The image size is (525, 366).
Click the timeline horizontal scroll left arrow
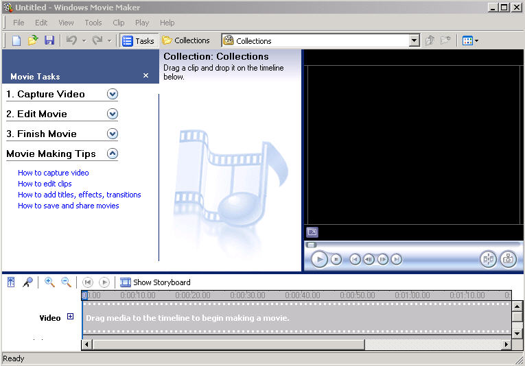pyautogui.click(x=86, y=344)
